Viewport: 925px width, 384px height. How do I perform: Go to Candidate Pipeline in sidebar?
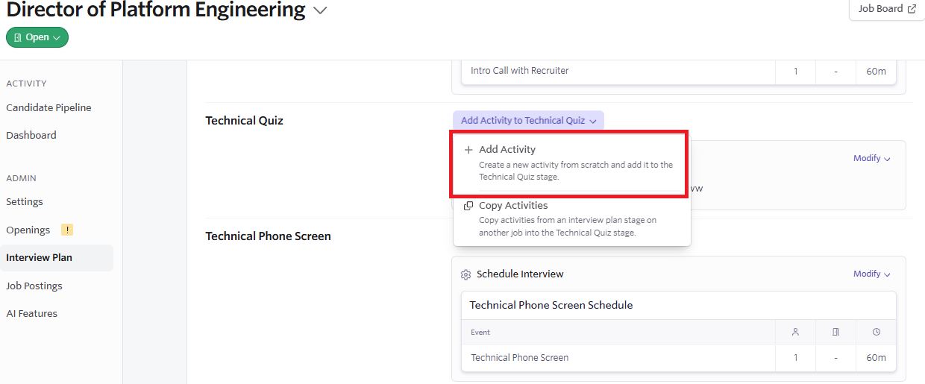[x=48, y=107]
